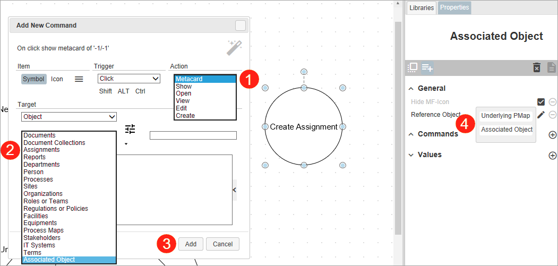The image size is (558, 266).
Task: Add a new command with the plus icon
Action: coord(552,135)
